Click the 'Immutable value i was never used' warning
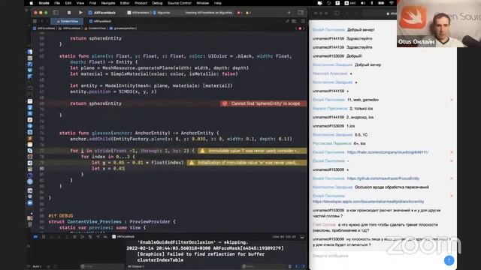481x270 pixels. (253, 151)
